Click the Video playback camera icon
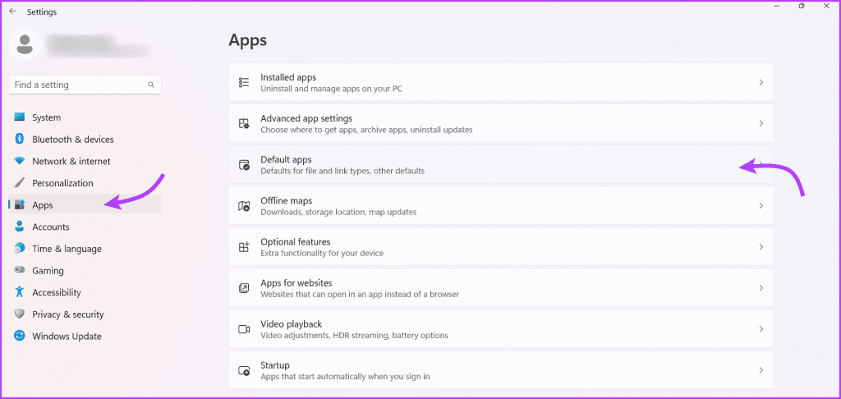Viewport: 841px width, 399px height. [x=243, y=329]
